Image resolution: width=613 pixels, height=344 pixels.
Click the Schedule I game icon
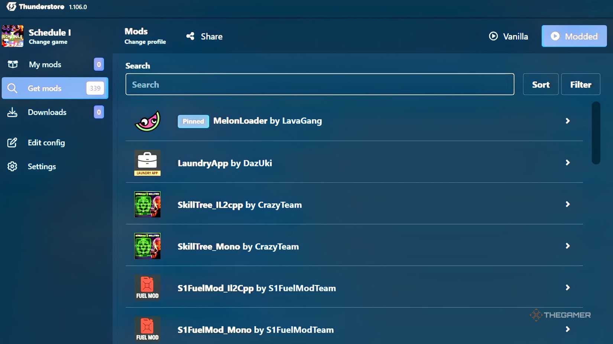[13, 36]
